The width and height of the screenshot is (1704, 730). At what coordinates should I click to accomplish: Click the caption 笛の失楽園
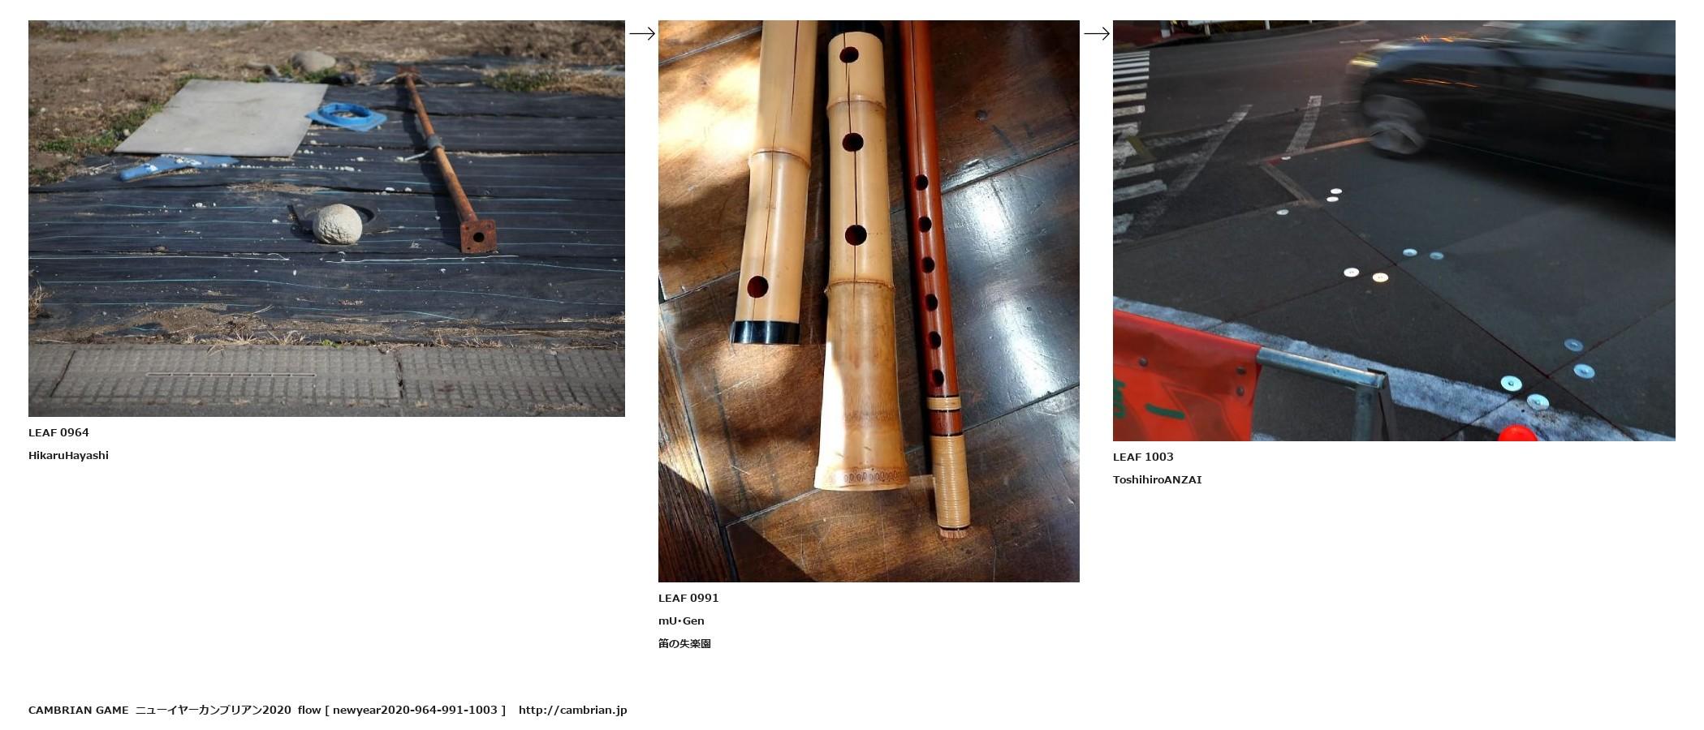click(x=684, y=643)
